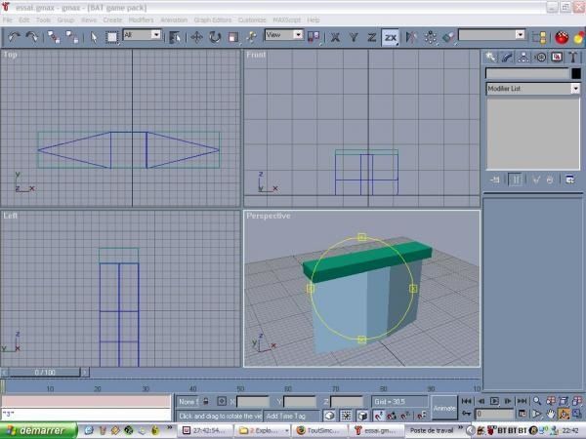Click the Play Animation button
The height and width of the screenshot is (439, 586).
tap(494, 401)
